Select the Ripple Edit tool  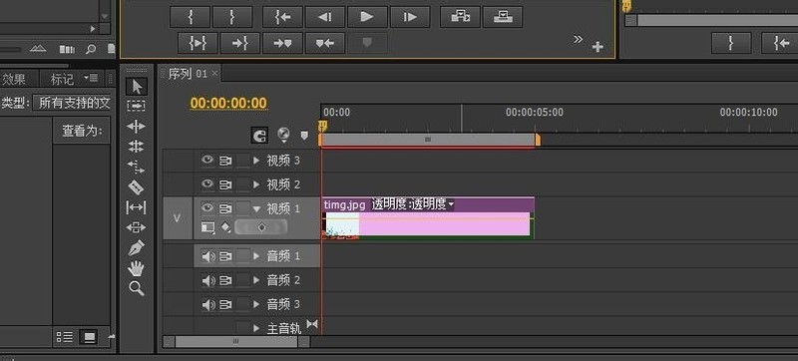tap(136, 126)
